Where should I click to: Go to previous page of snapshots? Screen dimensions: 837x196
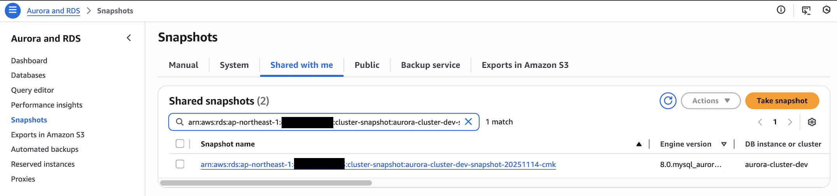(760, 122)
